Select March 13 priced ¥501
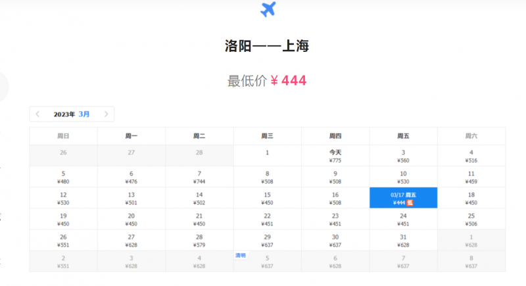The height and width of the screenshot is (286, 526). [131, 198]
